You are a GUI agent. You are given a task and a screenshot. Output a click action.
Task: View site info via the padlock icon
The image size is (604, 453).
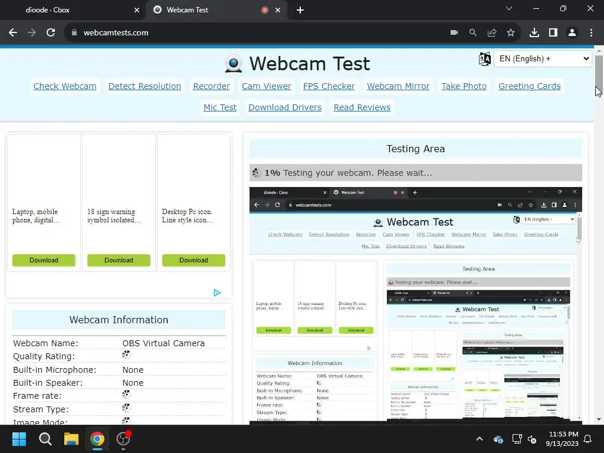click(74, 33)
